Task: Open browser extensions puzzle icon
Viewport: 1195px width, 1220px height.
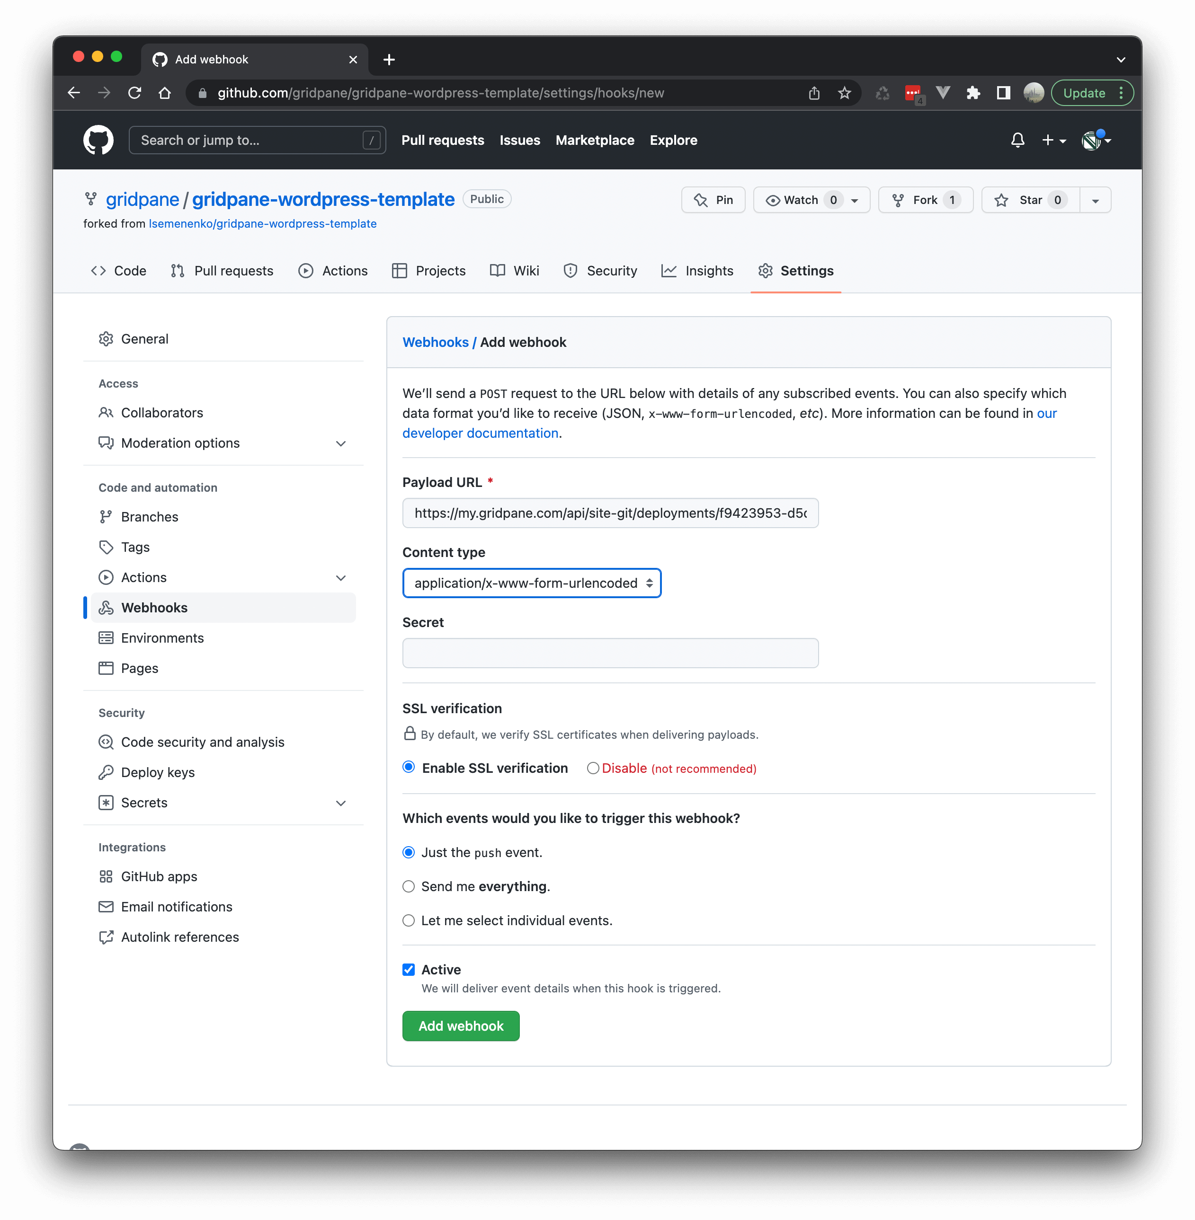Action: click(973, 93)
